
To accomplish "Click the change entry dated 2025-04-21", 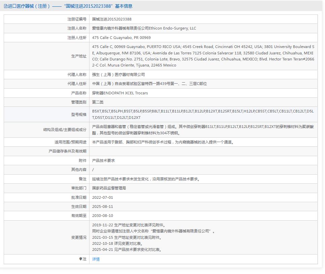I will coord(127,249).
